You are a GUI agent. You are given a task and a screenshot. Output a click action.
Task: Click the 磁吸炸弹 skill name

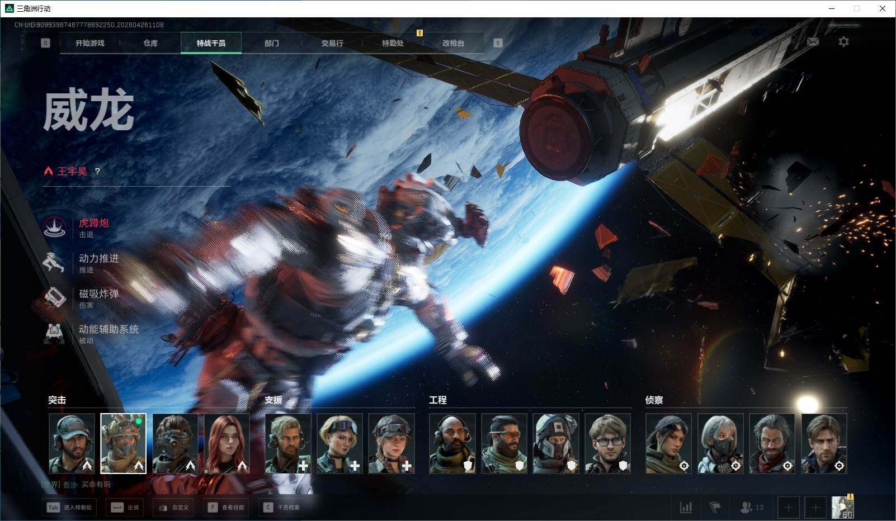click(x=99, y=293)
